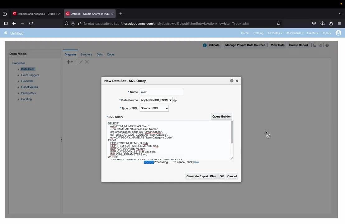The height and width of the screenshot is (224, 345).
Task: Click Cancel in the SQL Query dialog
Action: 232,176
